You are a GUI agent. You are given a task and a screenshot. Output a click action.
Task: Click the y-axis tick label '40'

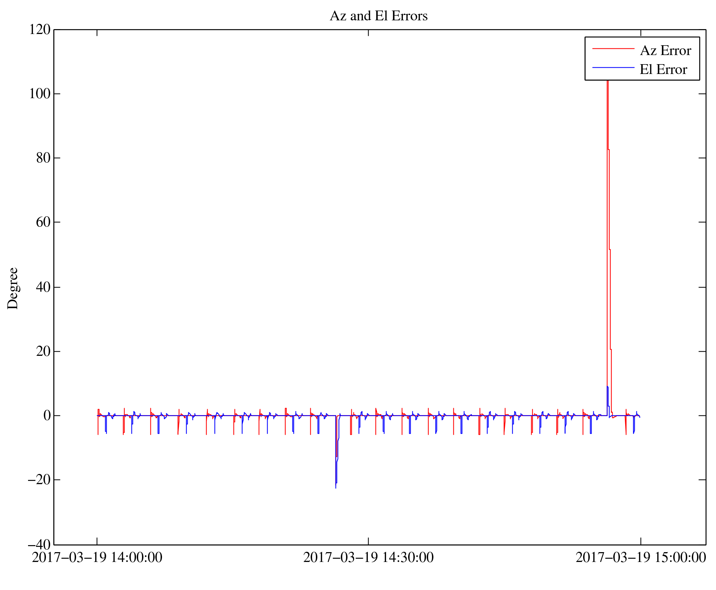43,287
